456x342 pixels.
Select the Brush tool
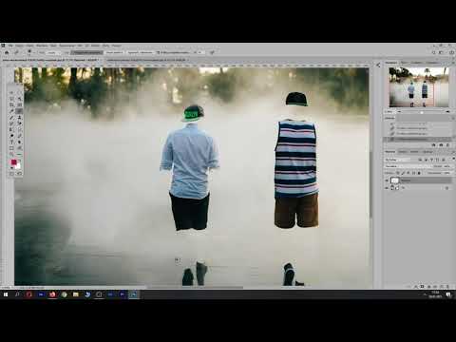(11, 117)
